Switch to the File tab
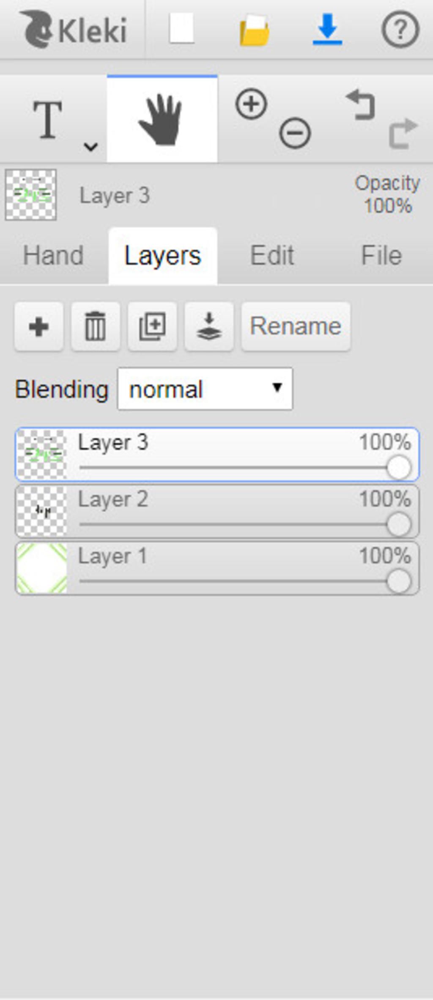 coord(381,255)
